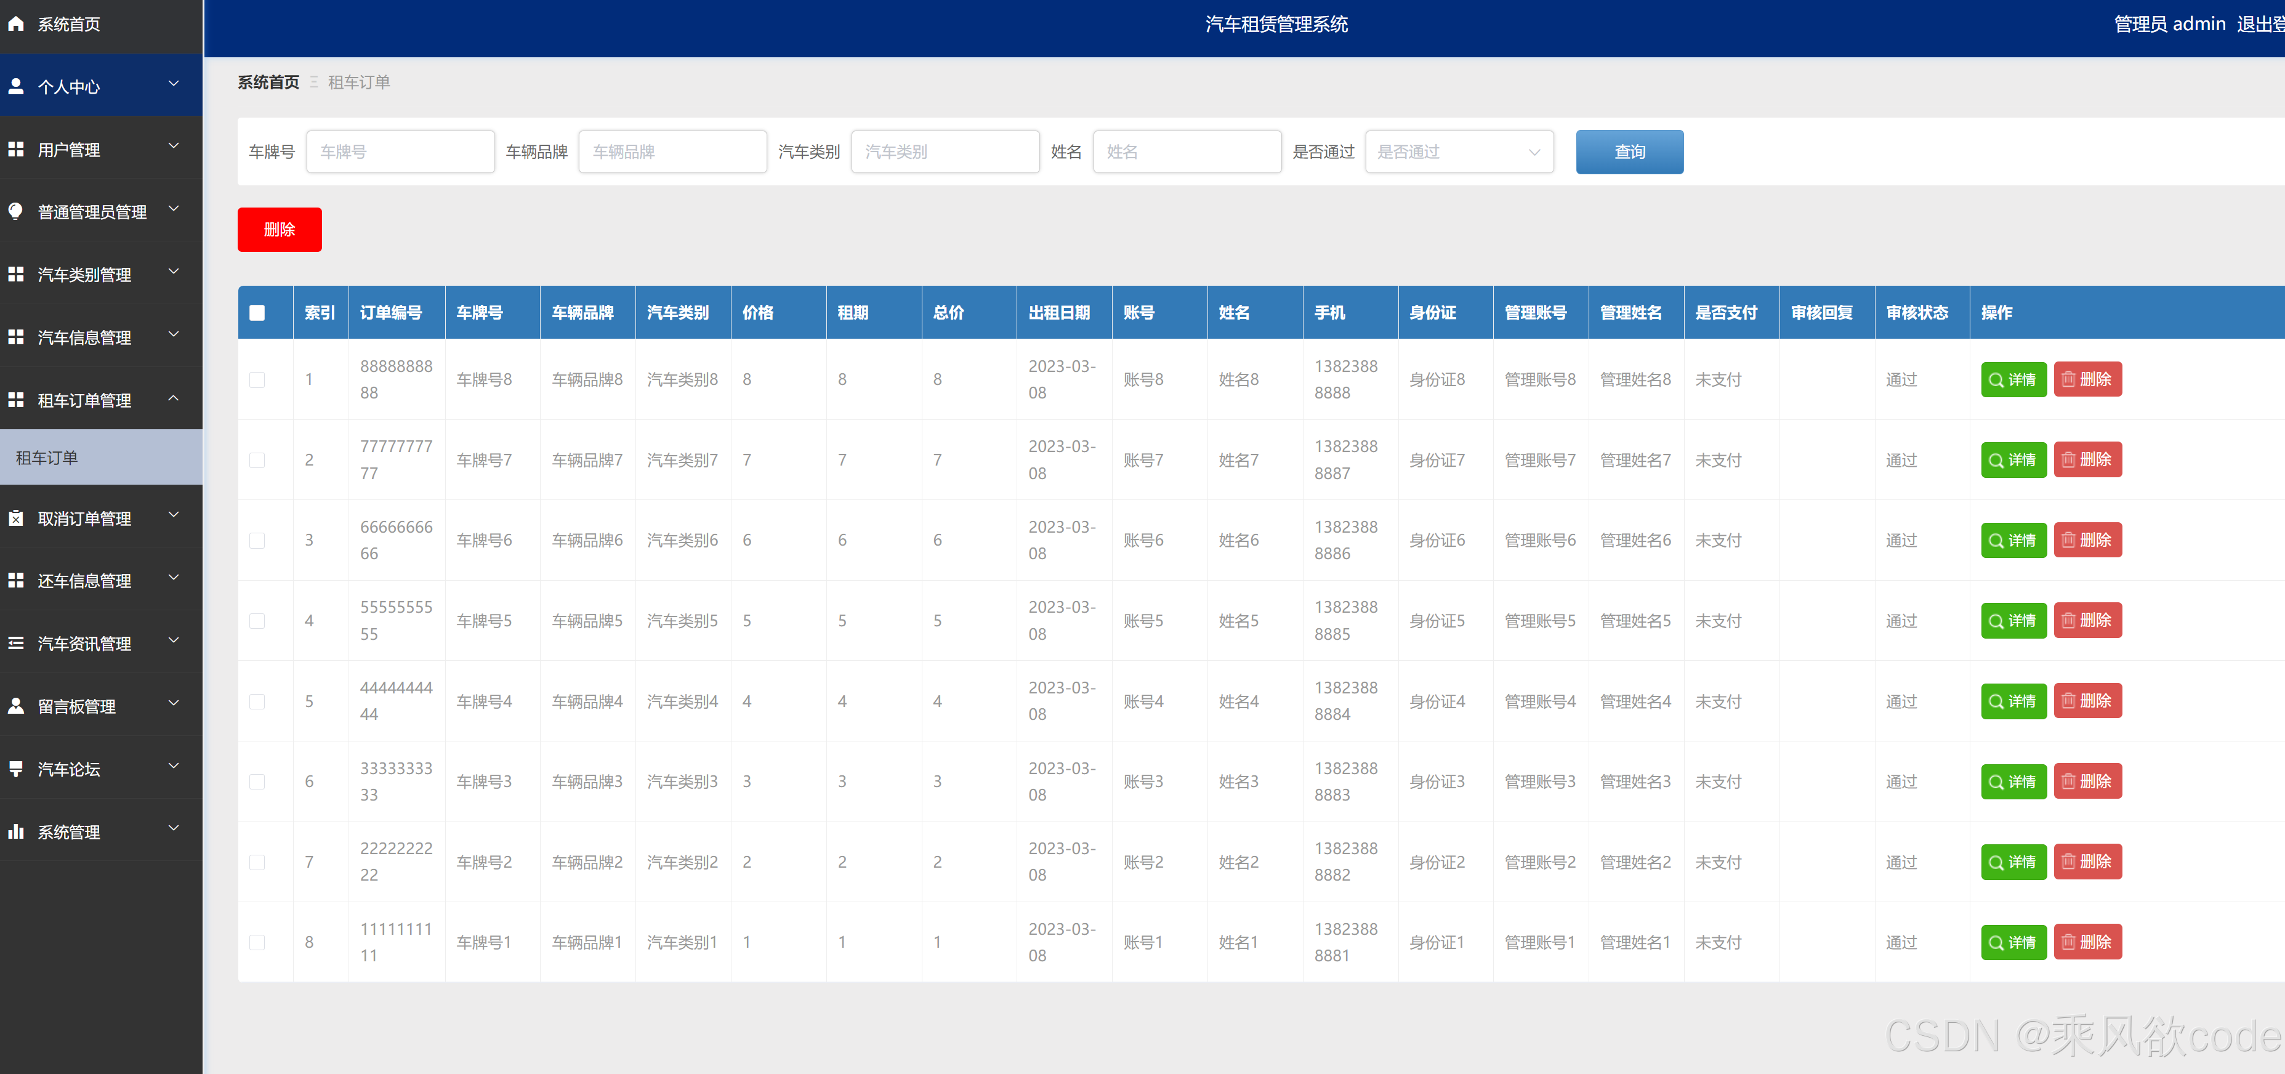Select the checkbox for row index 5
Image resolution: width=2285 pixels, height=1074 pixels.
[257, 701]
